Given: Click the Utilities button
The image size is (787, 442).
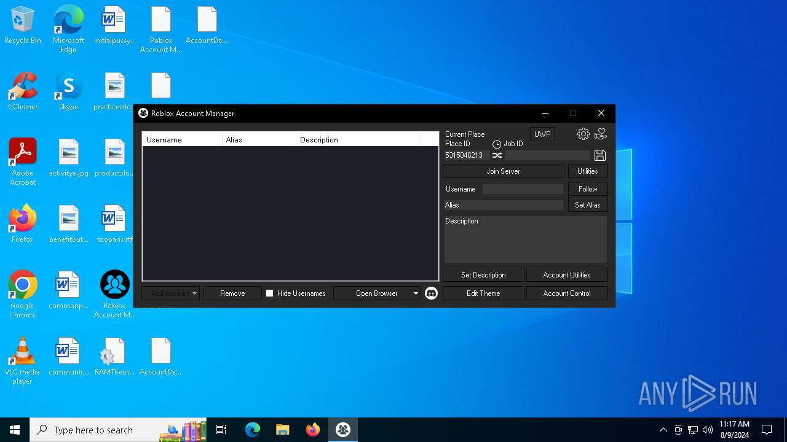Looking at the screenshot, I should click(x=587, y=171).
